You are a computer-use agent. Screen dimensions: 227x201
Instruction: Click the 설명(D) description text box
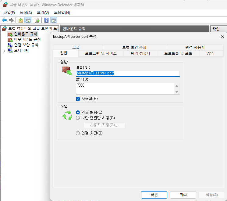[x=125, y=89]
